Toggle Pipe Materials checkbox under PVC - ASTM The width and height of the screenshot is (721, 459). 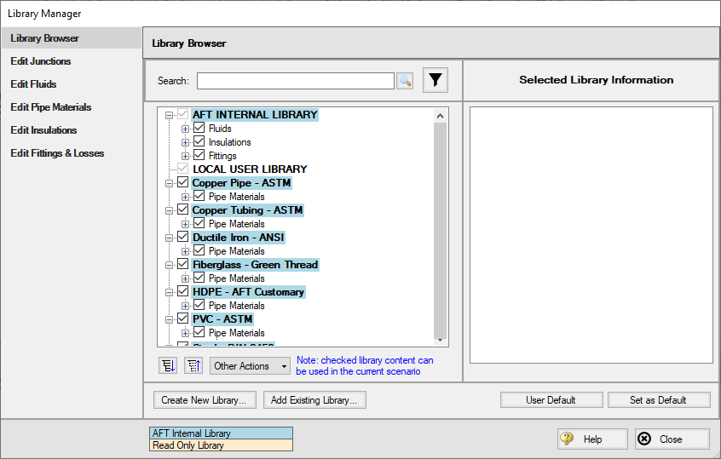click(199, 332)
